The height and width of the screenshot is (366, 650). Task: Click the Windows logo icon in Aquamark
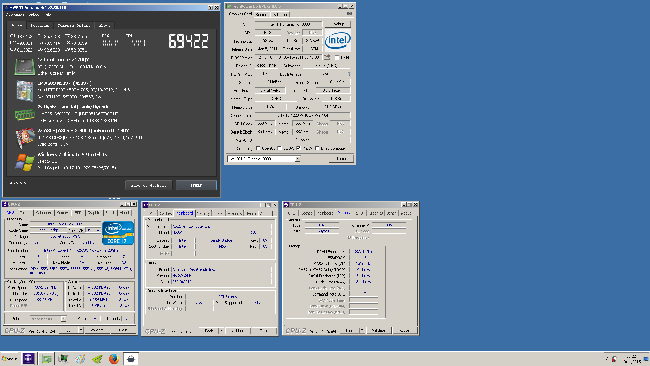pyautogui.click(x=24, y=162)
